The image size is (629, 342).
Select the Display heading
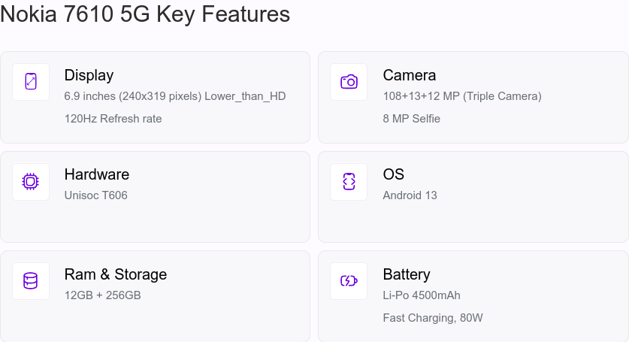tap(89, 75)
